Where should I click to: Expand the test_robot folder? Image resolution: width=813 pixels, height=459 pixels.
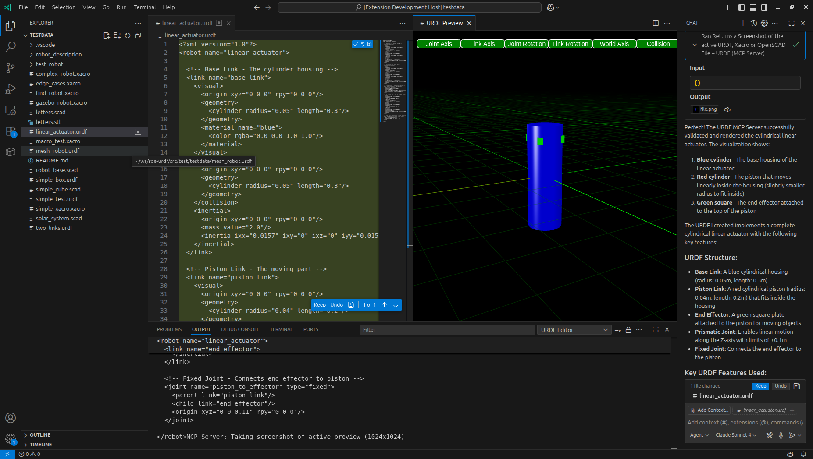click(x=31, y=64)
